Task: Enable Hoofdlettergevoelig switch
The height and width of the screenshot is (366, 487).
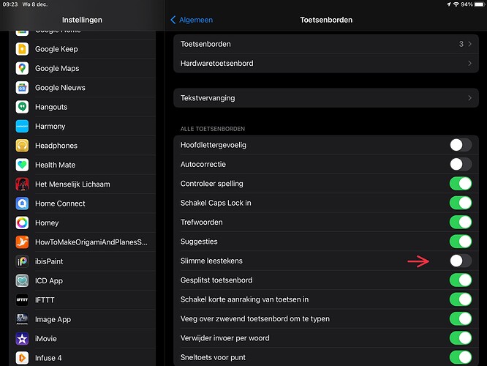Action: coord(461,145)
